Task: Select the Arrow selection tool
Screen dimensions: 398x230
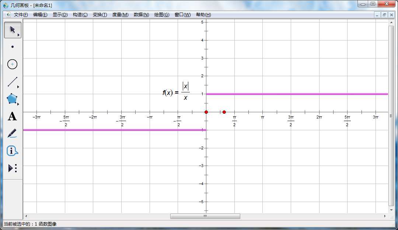Action: pos(13,30)
